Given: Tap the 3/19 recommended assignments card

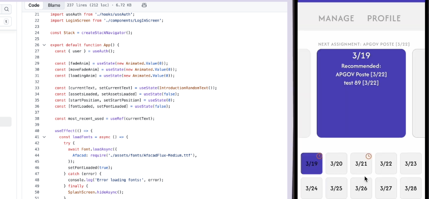Looking at the screenshot, I should coord(361,93).
